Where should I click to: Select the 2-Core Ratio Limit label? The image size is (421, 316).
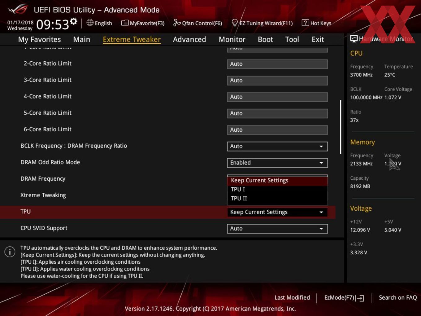[x=47, y=63]
